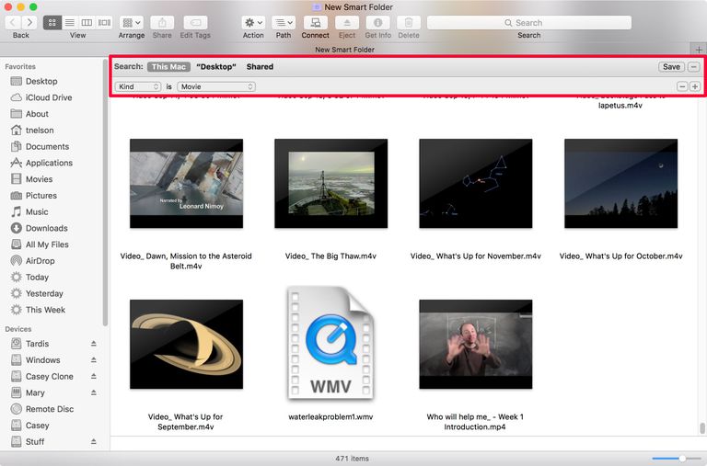Select What's Up for November thumbnail
The image size is (707, 466).
pyautogui.click(x=476, y=183)
